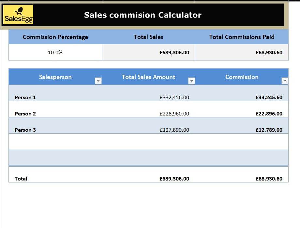Screen dimensions: 300x228
Task: Select Person 3 commission £12,789.00
Action: (269, 130)
